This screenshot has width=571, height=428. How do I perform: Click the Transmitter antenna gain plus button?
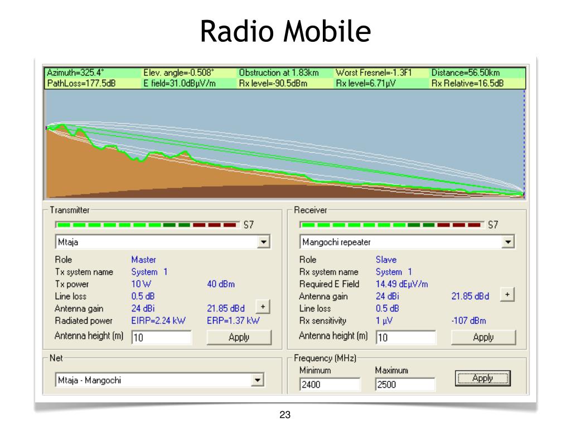263,307
